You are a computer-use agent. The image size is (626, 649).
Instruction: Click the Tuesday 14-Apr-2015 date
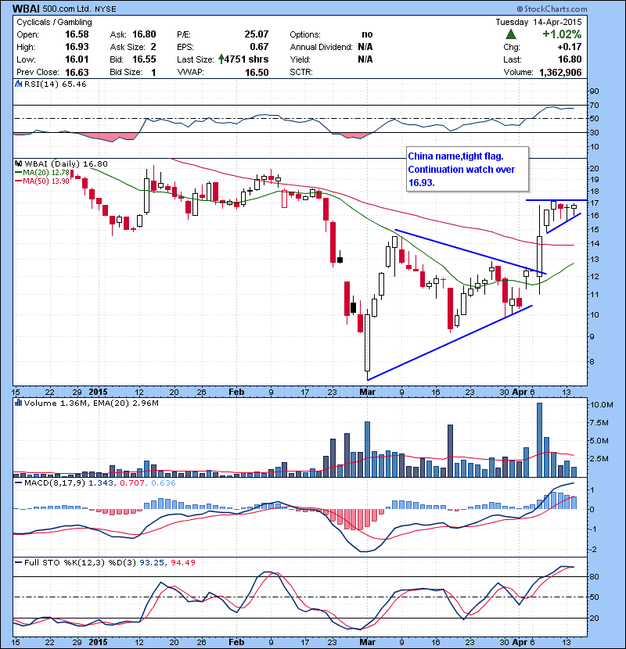tap(538, 22)
